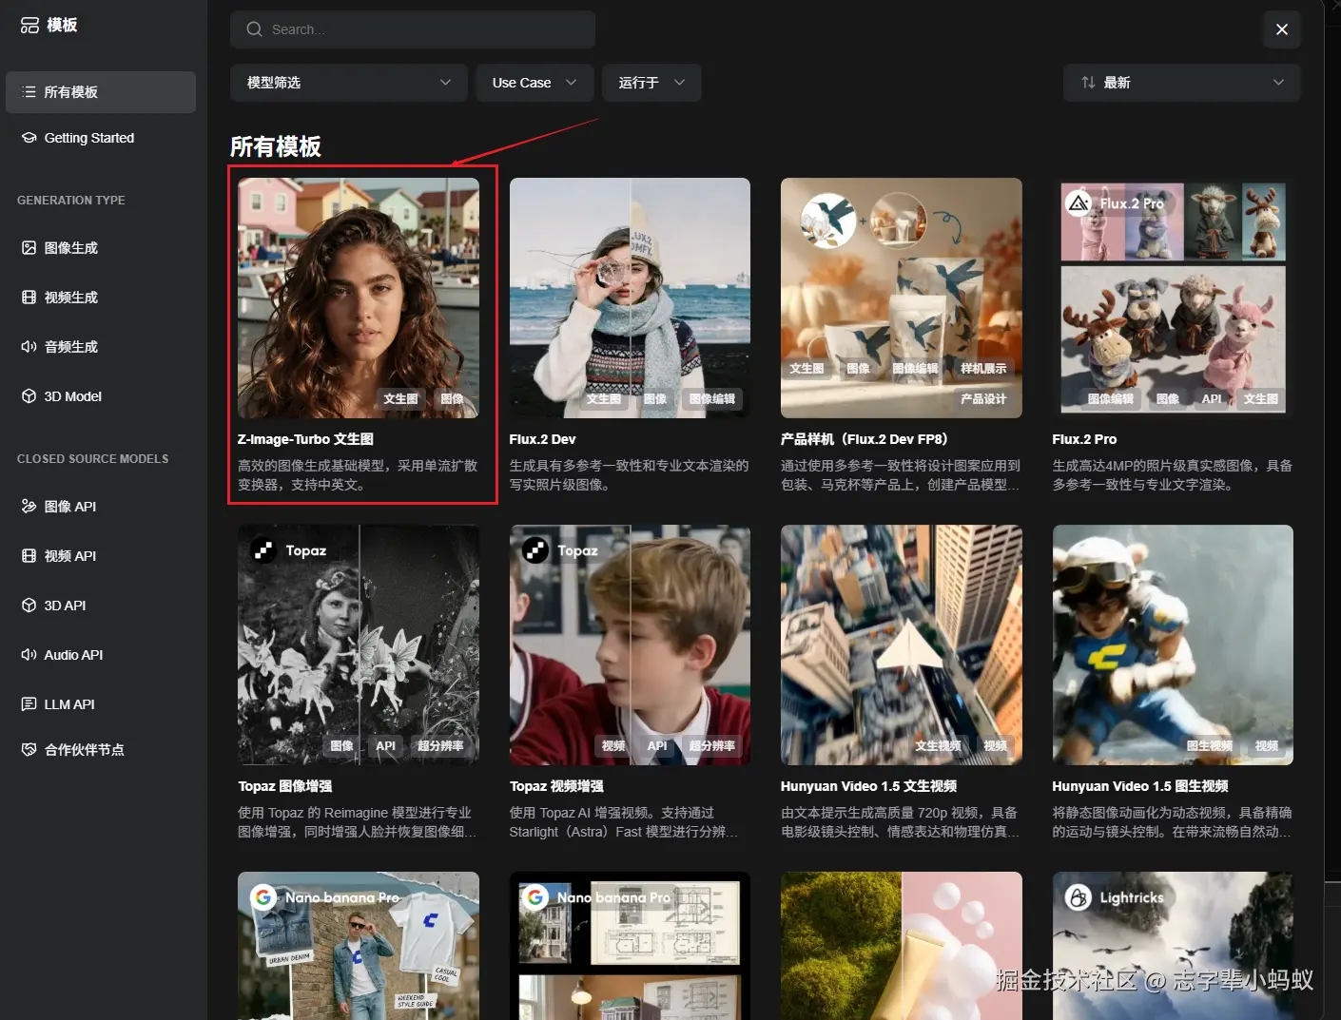1341x1020 pixels.
Task: Click 超分辨率 tag on Topaz 图像增强 card
Action: point(440,746)
